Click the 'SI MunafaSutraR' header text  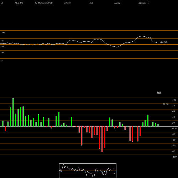pos(44,3)
